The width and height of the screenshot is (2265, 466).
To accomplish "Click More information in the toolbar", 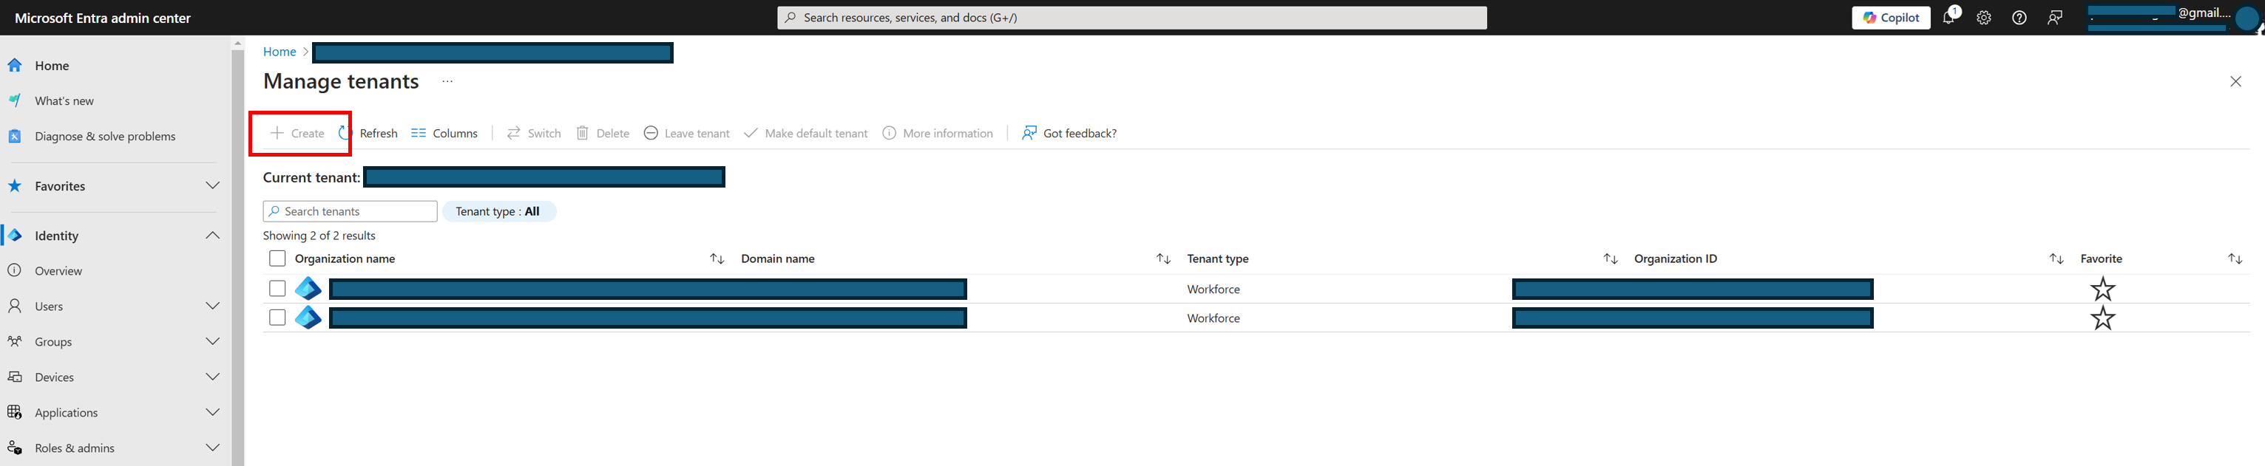I will coord(938,132).
